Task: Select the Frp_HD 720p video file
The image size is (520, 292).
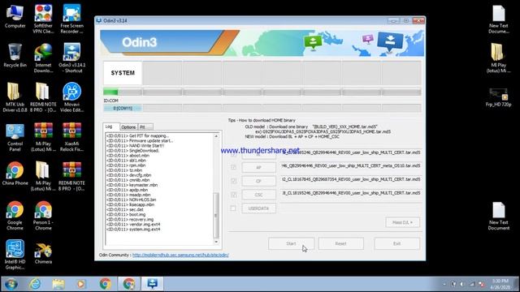Action: pyautogui.click(x=498, y=97)
